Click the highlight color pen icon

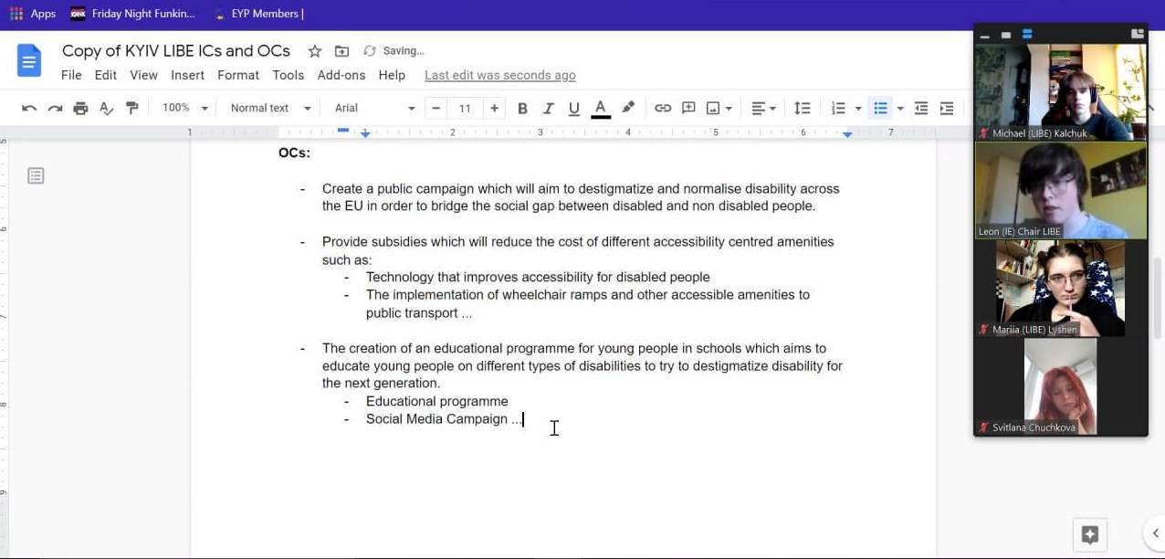tap(628, 108)
